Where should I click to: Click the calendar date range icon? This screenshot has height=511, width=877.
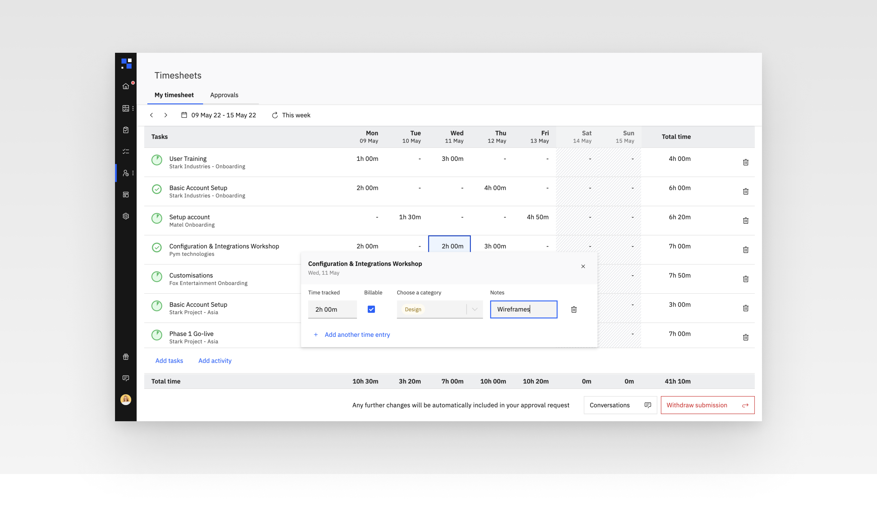pos(184,115)
